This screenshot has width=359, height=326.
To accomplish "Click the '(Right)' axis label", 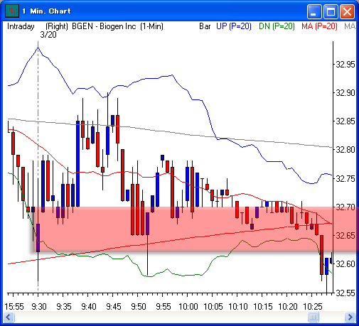I will point(57,26).
